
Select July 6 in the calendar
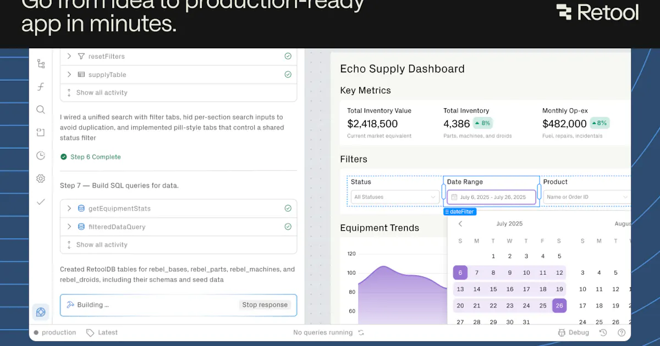(460, 272)
